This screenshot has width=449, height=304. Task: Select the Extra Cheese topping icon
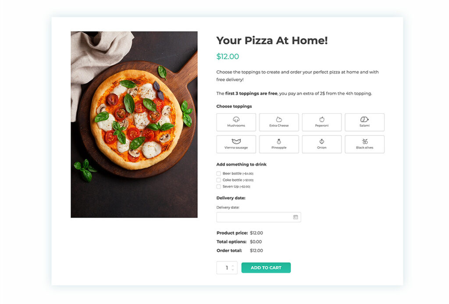tap(279, 122)
